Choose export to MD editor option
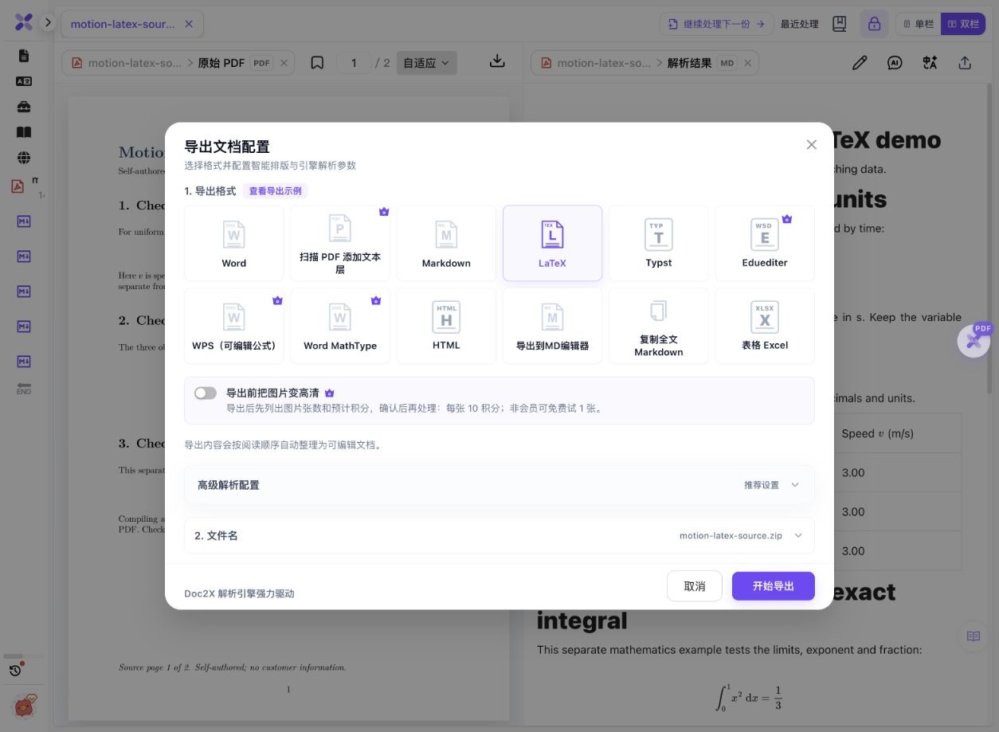This screenshot has width=999, height=732. 552,326
